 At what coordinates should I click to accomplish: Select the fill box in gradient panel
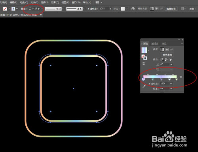143,56
